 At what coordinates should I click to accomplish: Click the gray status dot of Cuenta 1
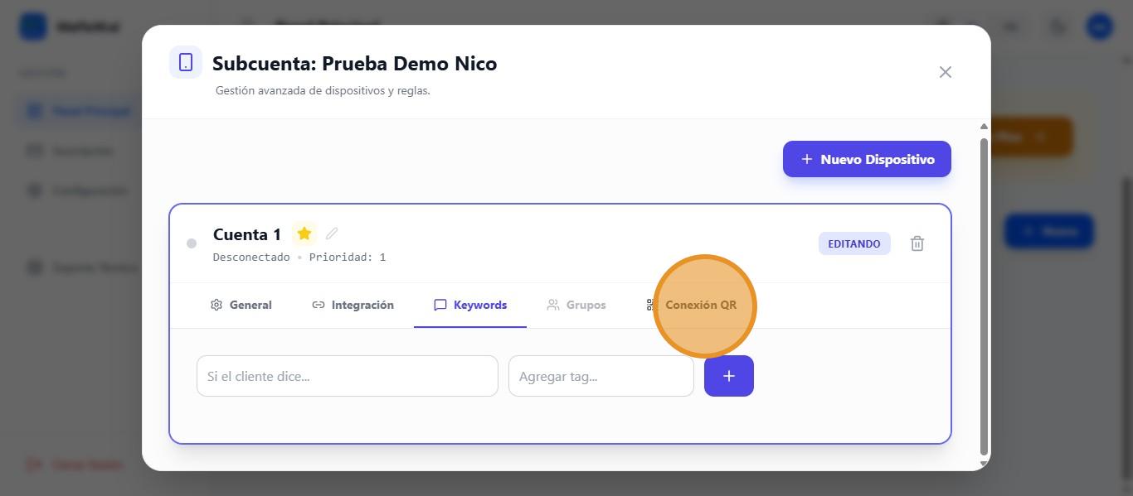coord(192,243)
